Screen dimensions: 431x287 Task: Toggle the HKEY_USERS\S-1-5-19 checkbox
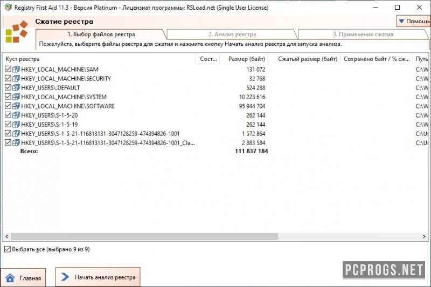8,124
